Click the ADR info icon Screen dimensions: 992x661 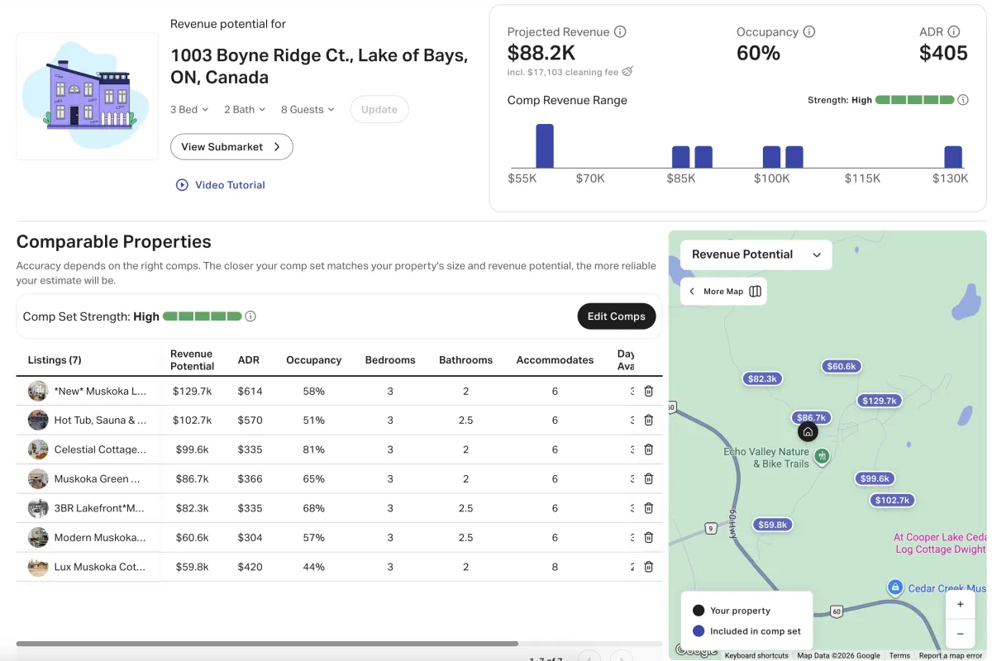click(x=954, y=32)
